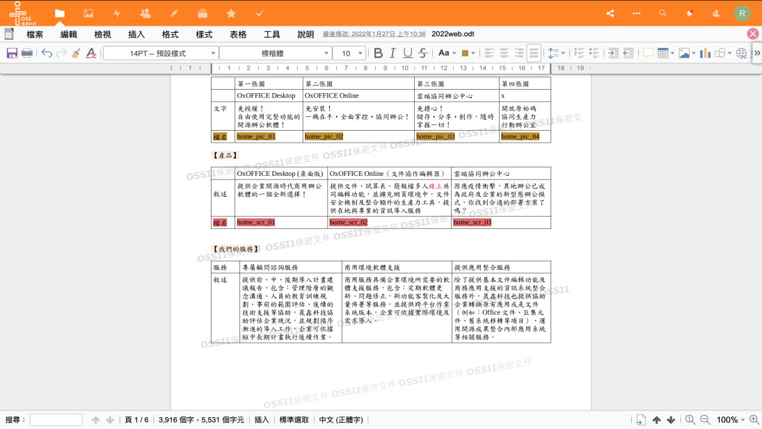Click the highlight color swatch
Viewport: 762px width, 429px height.
pyautogui.click(x=465, y=53)
